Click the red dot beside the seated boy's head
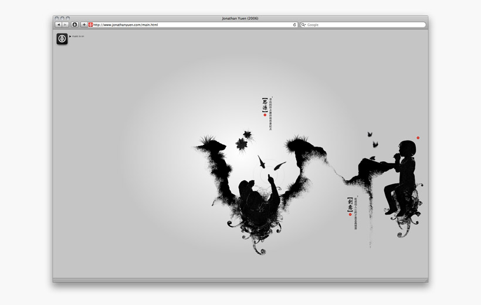 pyautogui.click(x=418, y=138)
